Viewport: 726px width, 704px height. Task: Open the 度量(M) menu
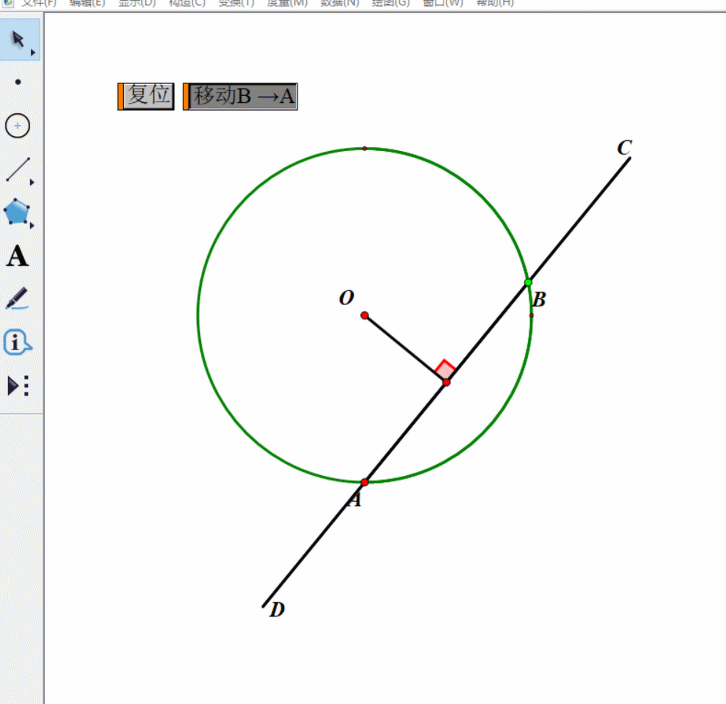point(287,3)
